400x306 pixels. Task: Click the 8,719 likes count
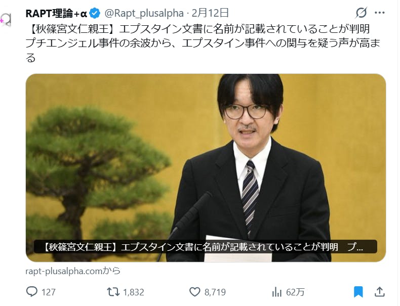215,292
